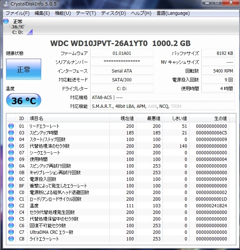Screen dimensions: 240x250
Task: Click status orb for C0 電源断による磁気ヘッド退避回数
Action: point(11,192)
